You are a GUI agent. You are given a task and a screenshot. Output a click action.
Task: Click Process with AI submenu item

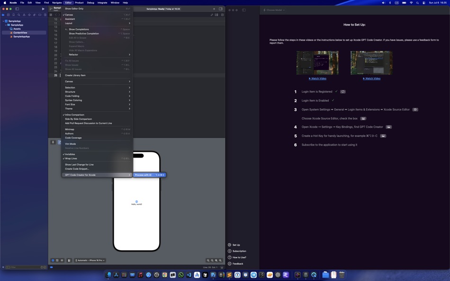click(x=150, y=175)
